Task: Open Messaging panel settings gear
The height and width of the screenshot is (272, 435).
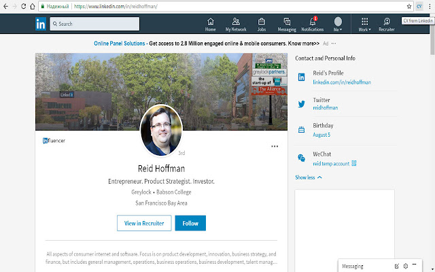Action: [x=406, y=266]
